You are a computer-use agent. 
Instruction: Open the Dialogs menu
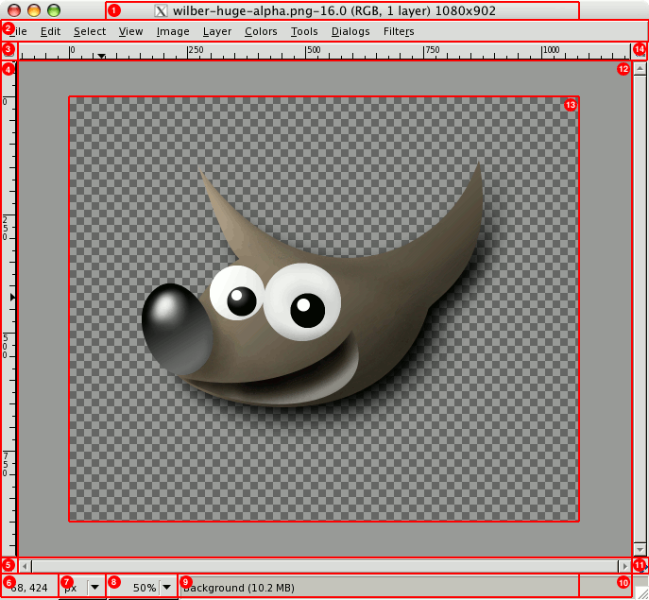(x=350, y=31)
